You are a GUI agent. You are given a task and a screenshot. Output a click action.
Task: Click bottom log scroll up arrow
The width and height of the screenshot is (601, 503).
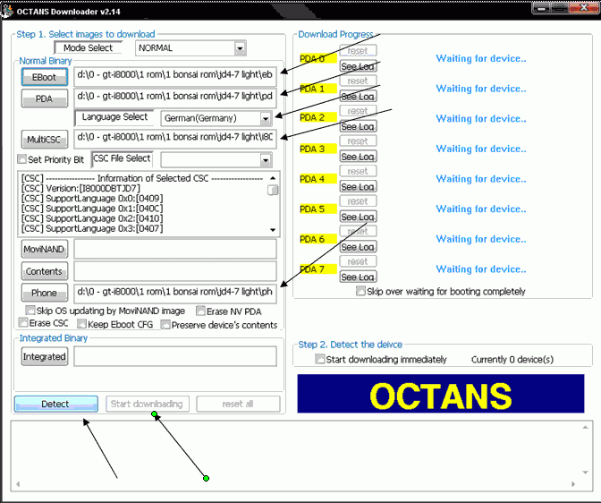(x=585, y=427)
